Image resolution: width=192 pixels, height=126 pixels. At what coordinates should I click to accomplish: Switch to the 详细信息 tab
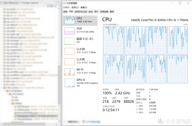104,12
